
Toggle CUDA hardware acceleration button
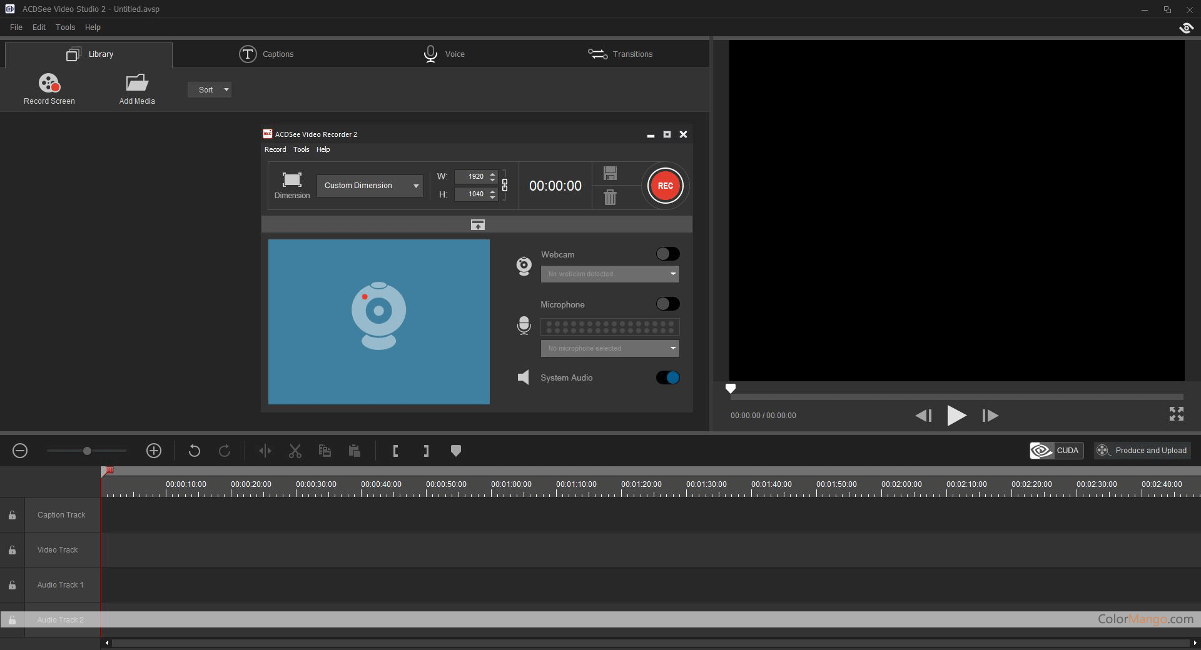pyautogui.click(x=1057, y=451)
